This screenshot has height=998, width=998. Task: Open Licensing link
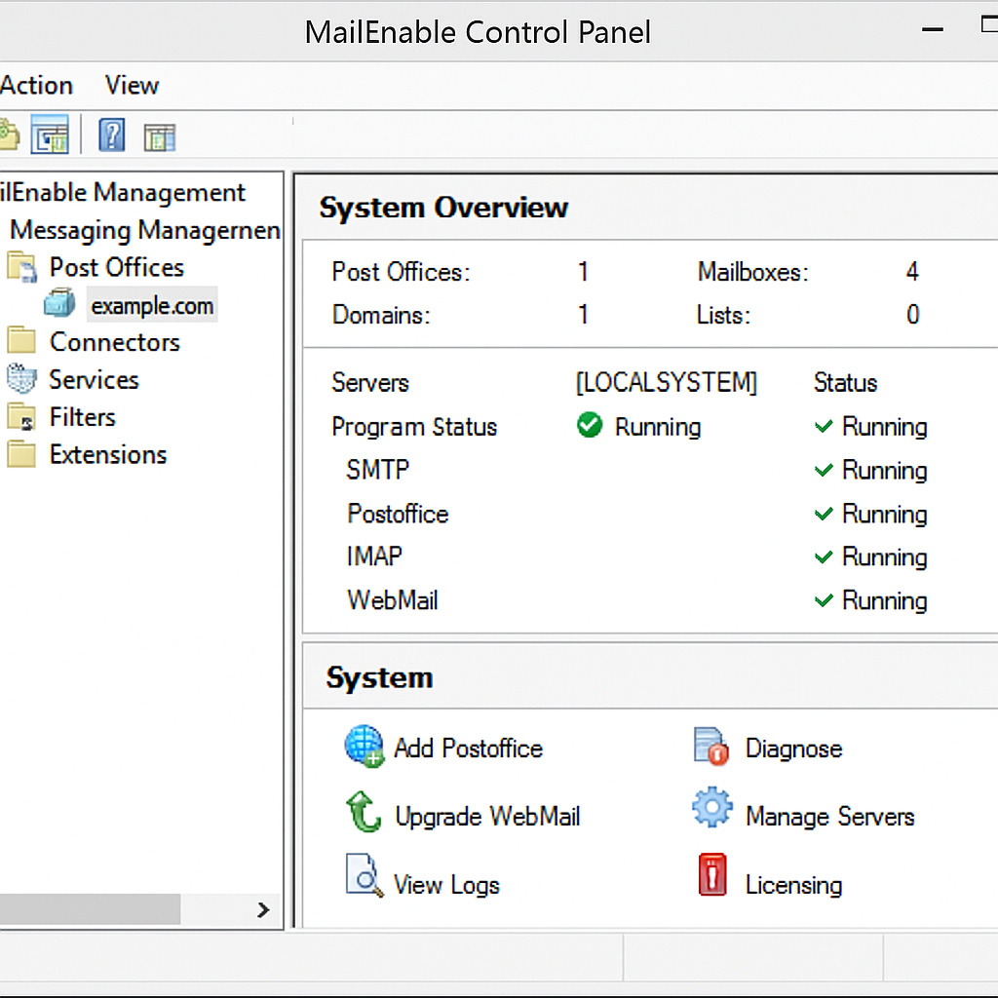point(793,885)
